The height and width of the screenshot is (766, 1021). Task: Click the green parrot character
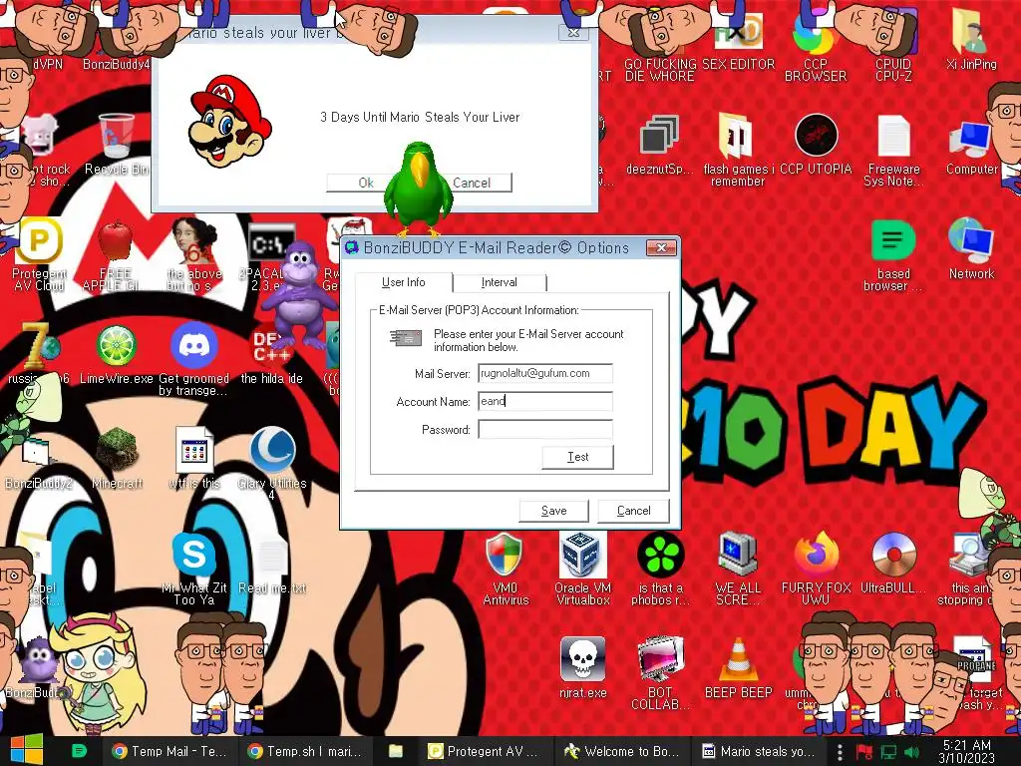[x=419, y=189]
